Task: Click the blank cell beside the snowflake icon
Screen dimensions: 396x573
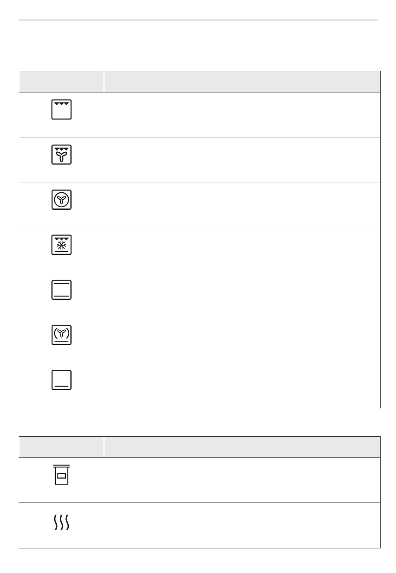Action: tap(242, 250)
